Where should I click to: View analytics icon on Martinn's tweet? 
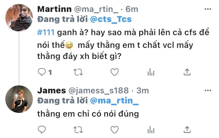[x=151, y=72]
